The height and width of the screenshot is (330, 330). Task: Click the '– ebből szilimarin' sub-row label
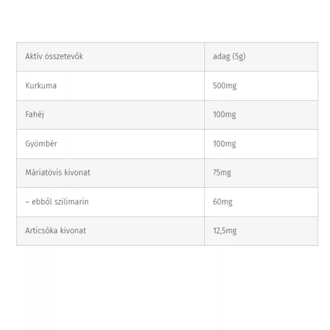[57, 202]
